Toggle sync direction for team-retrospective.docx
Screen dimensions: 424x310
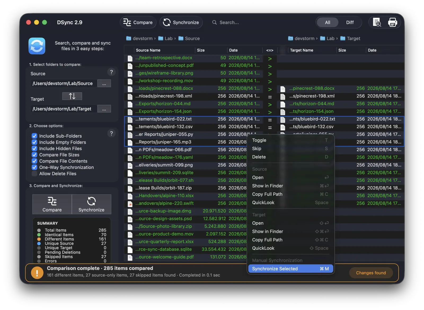pyautogui.click(x=270, y=59)
